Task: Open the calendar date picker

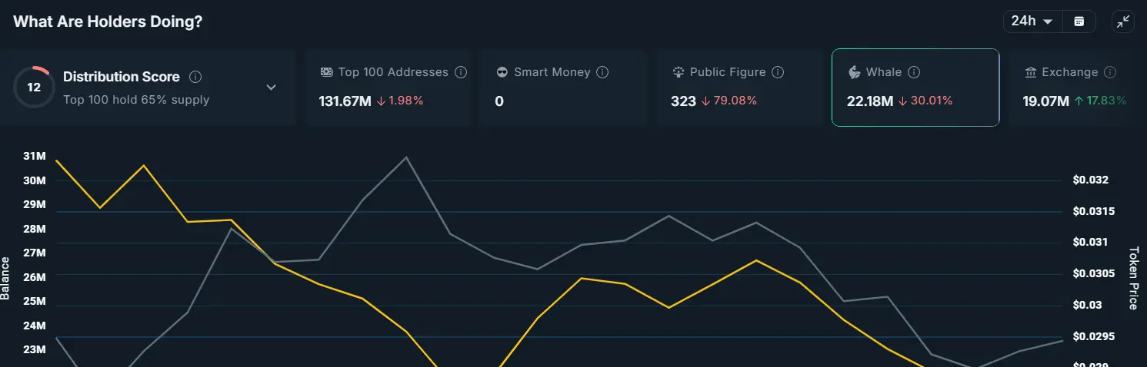Action: (1079, 21)
